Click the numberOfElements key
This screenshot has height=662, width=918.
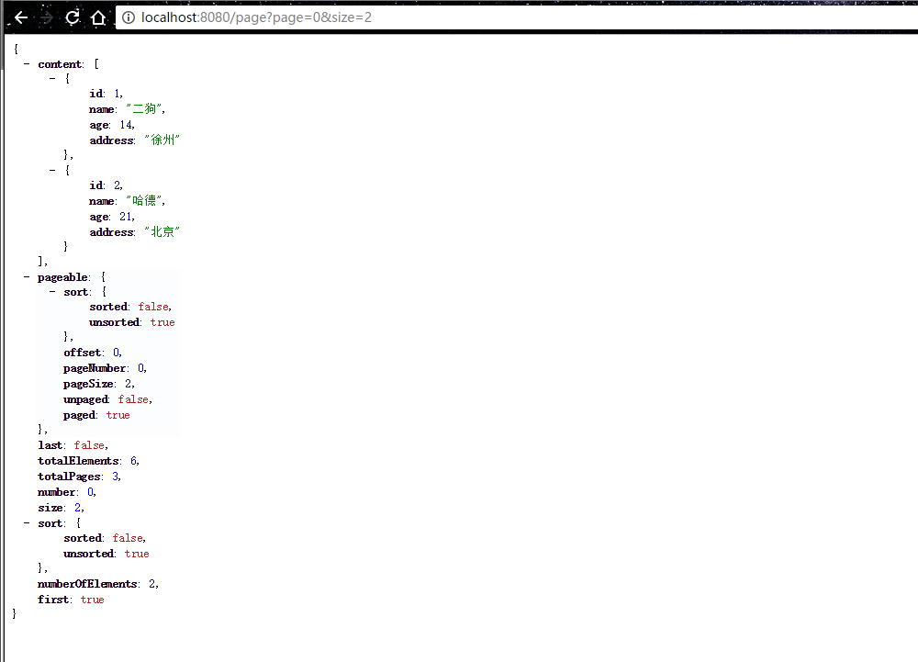(87, 584)
